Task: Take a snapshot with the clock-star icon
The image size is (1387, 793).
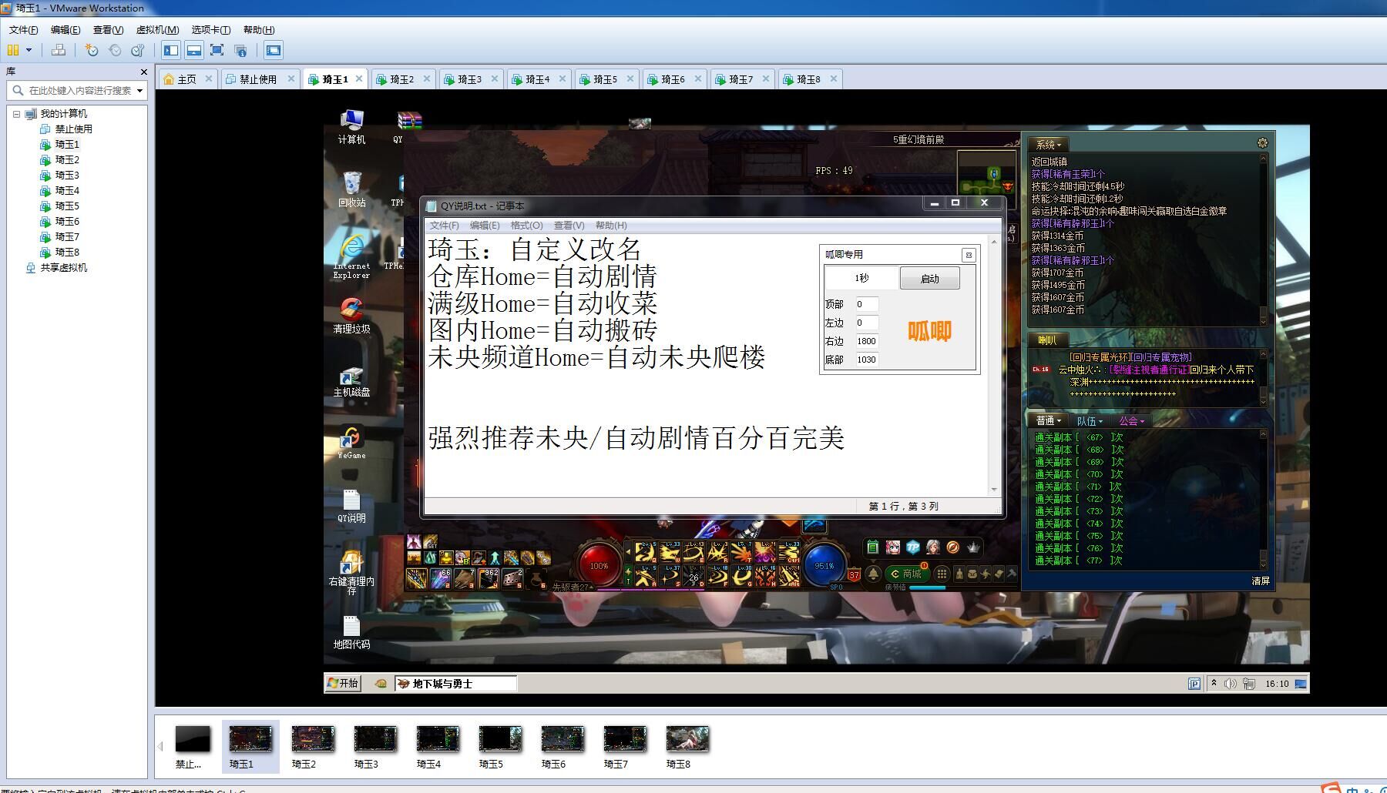Action: [x=92, y=50]
